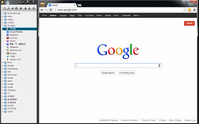
Task: Click the upload arrow export icon
Action: (x=29, y=8)
